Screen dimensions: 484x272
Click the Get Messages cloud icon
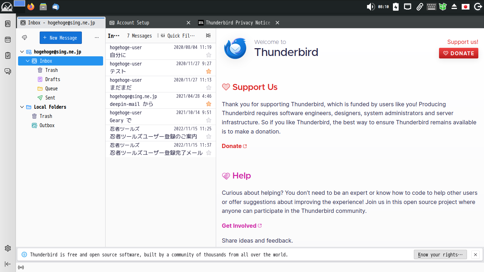point(24,38)
